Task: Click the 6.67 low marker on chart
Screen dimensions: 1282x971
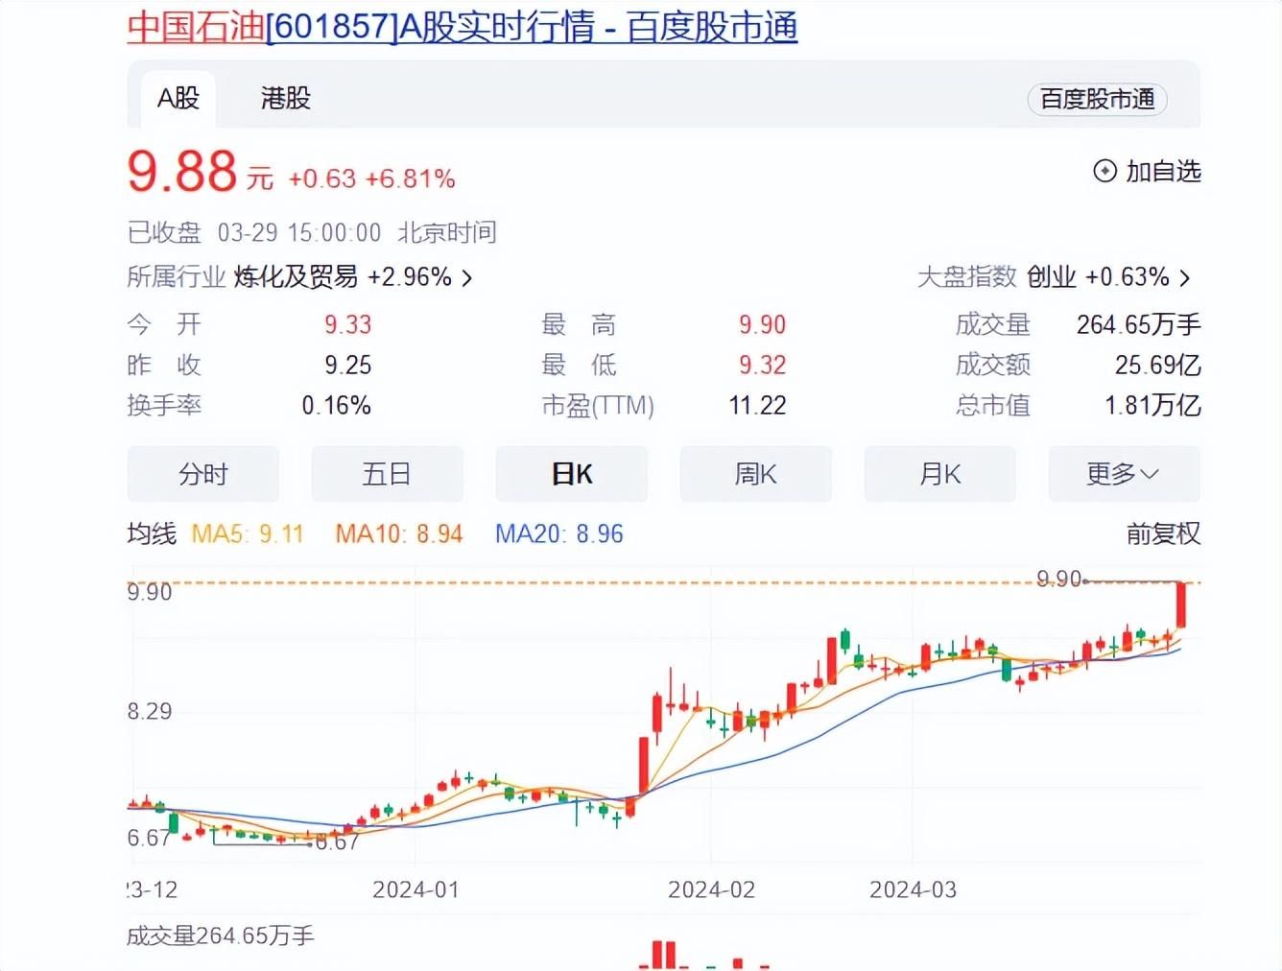Action: (337, 842)
